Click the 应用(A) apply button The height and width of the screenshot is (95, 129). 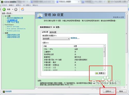109,91
